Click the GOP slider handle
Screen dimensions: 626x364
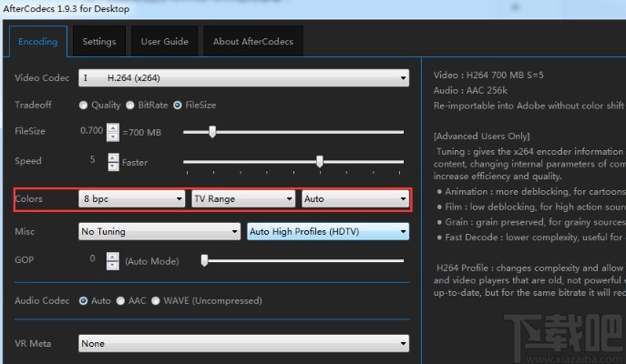point(204,261)
